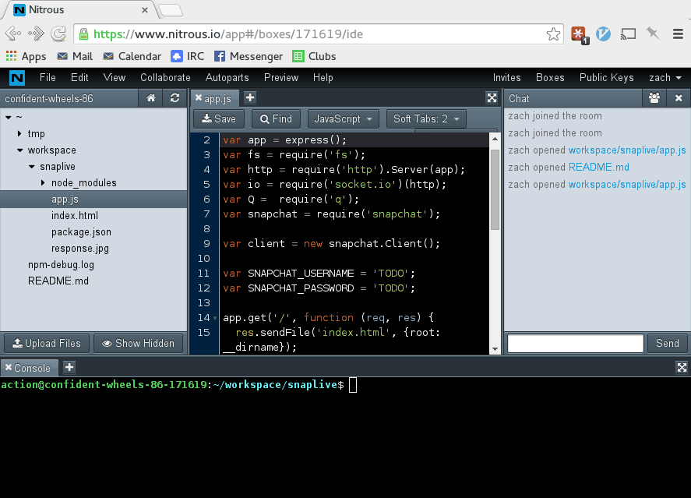Open the red extension icon with badge
This screenshot has height=498, width=691.
pos(580,34)
